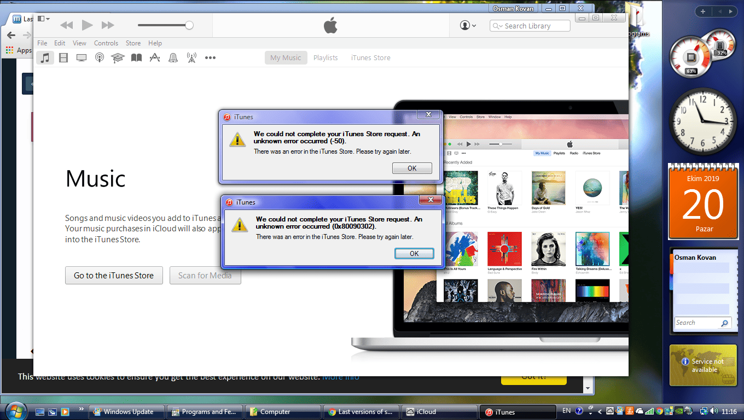Adjust the volume slider knob
This screenshot has width=744, height=420.
point(189,25)
